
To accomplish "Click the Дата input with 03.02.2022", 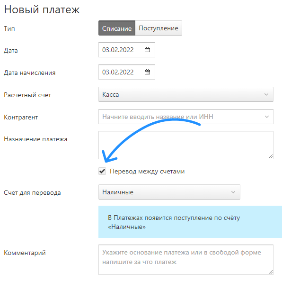I will (x=127, y=50).
